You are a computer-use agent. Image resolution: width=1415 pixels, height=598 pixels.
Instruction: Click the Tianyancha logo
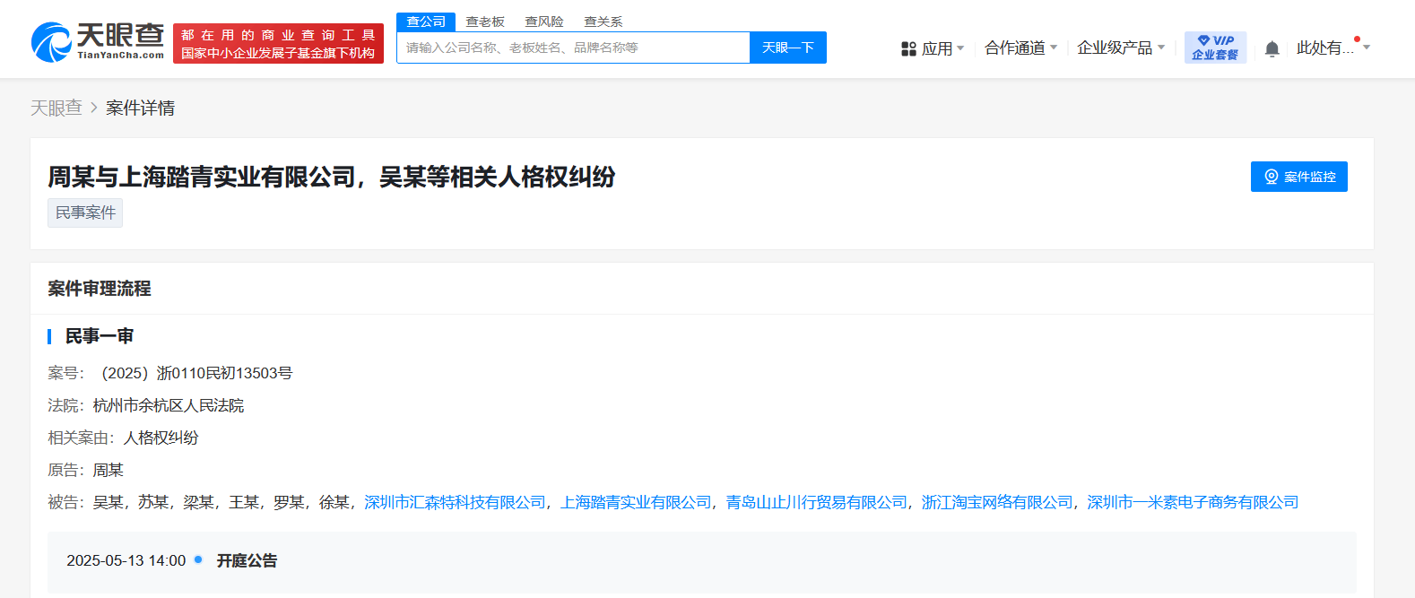(x=98, y=42)
